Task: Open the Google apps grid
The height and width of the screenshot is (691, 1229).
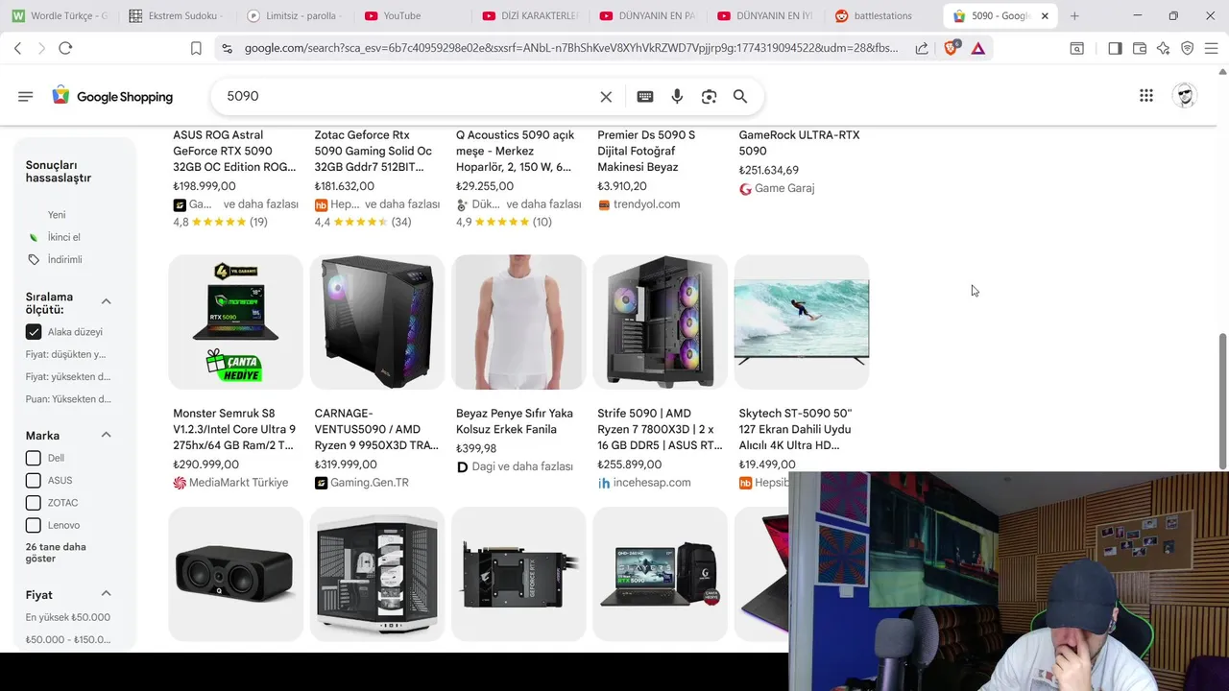Action: tap(1146, 95)
